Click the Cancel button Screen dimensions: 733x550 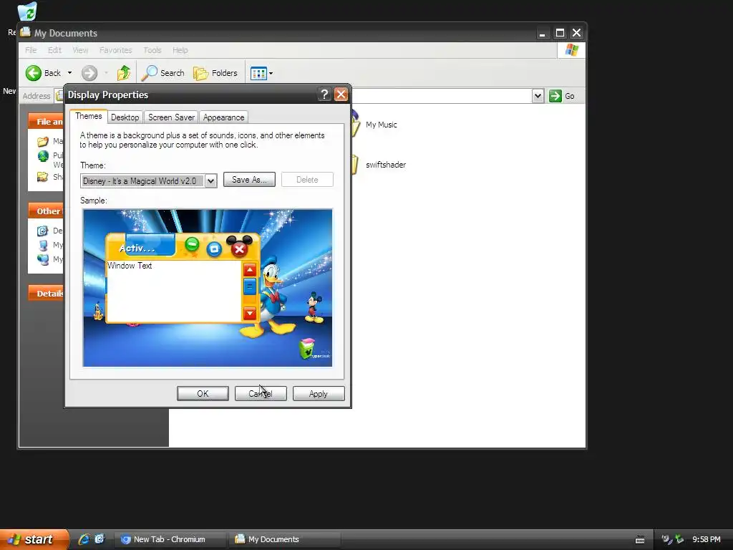261,394
